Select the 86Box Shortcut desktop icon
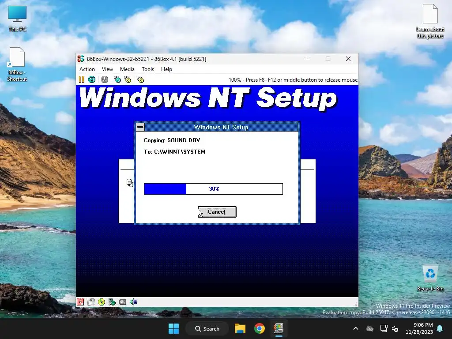Image resolution: width=452 pixels, height=339 pixels. point(17,64)
